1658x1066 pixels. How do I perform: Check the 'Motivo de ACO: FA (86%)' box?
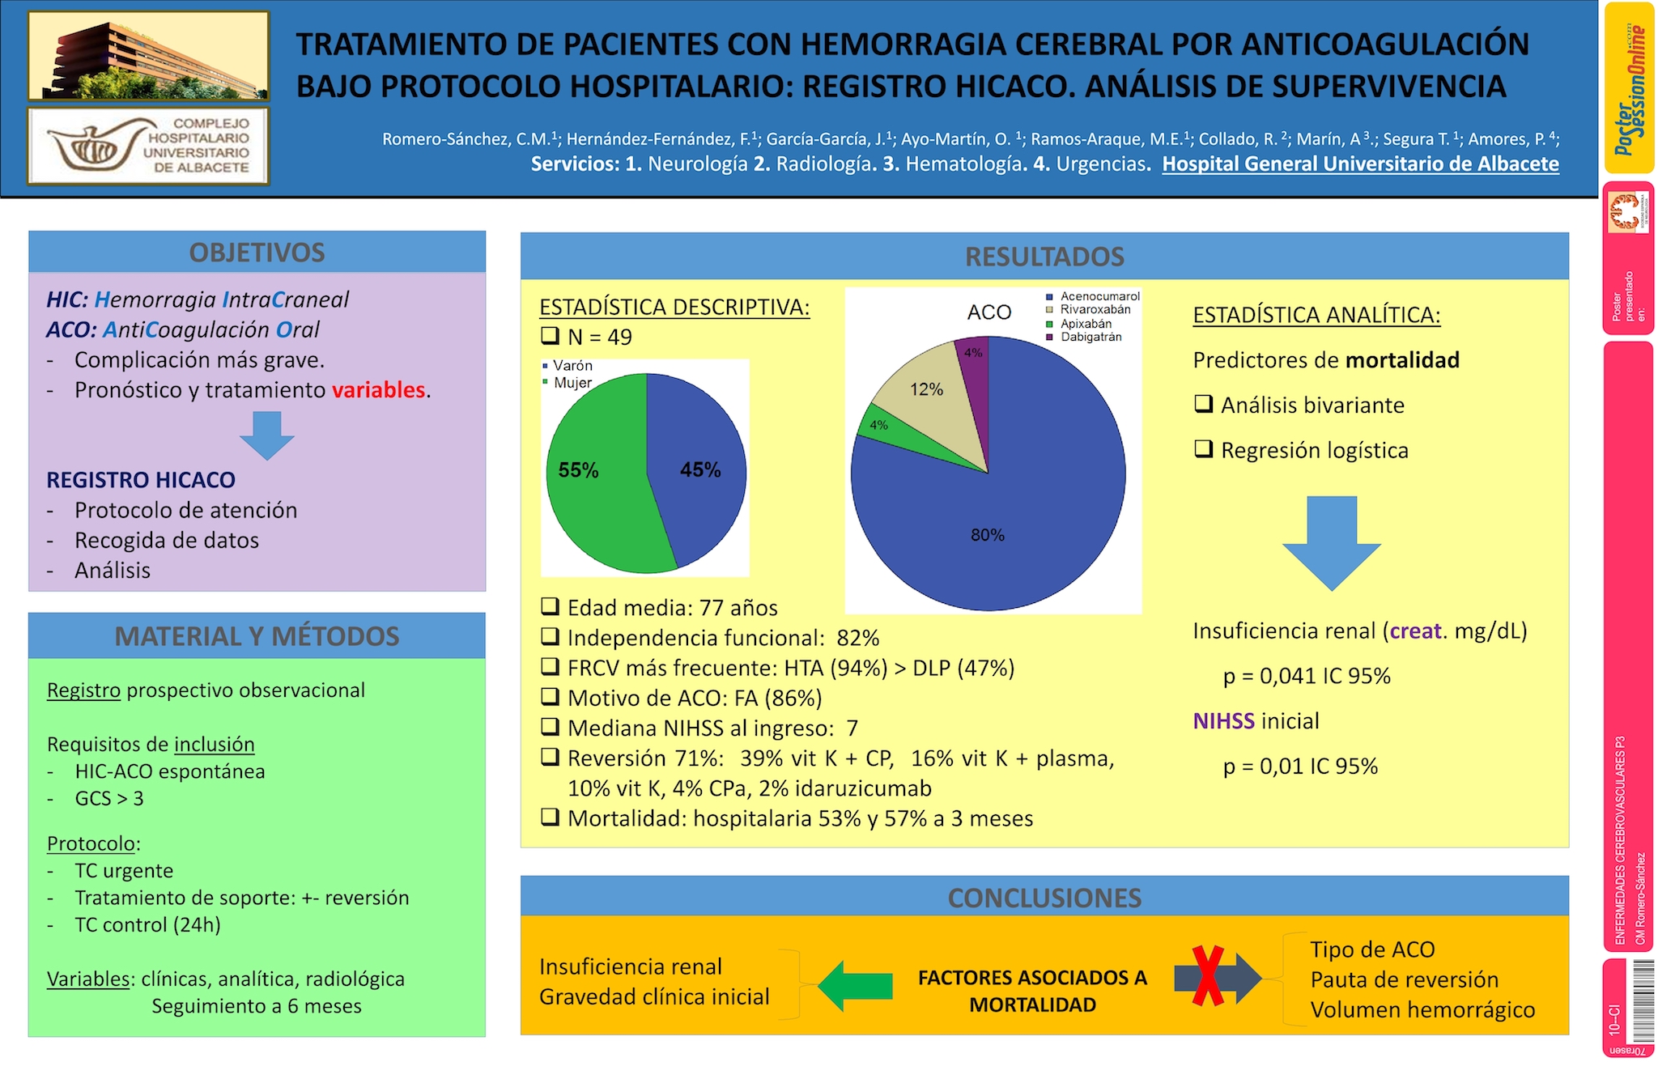(551, 696)
